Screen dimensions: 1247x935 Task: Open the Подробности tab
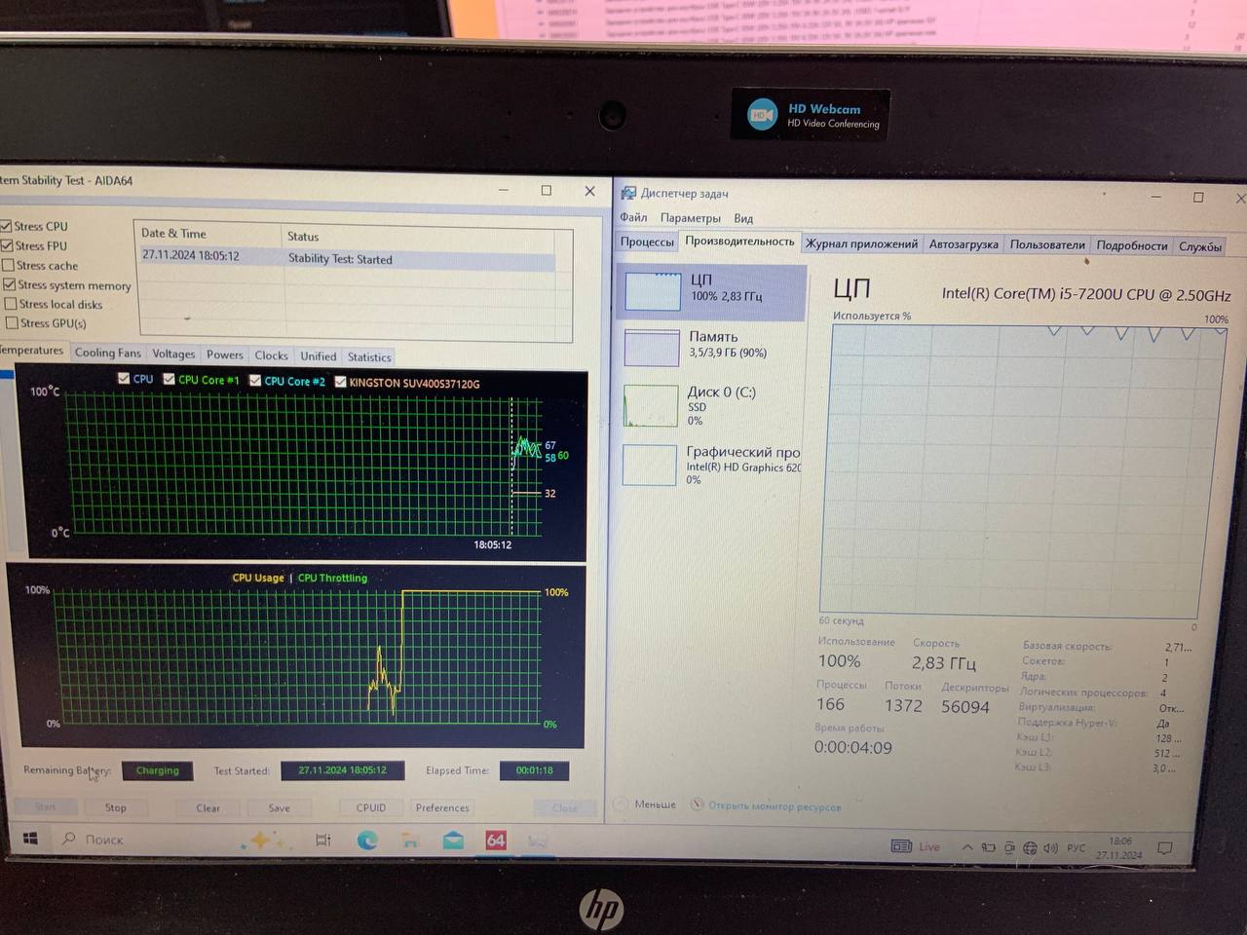pyautogui.click(x=1131, y=246)
